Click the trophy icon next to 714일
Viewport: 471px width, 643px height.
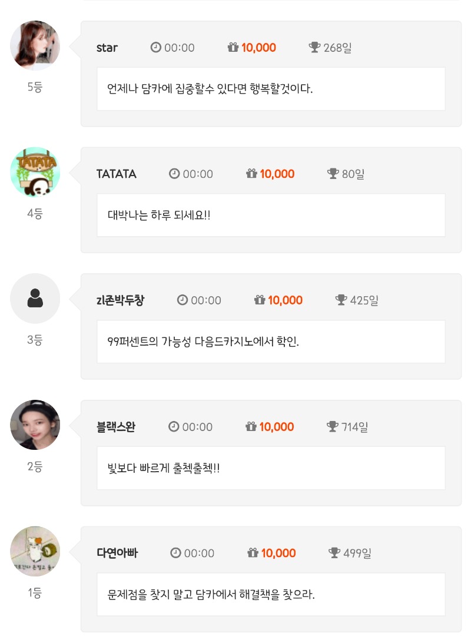(x=333, y=426)
